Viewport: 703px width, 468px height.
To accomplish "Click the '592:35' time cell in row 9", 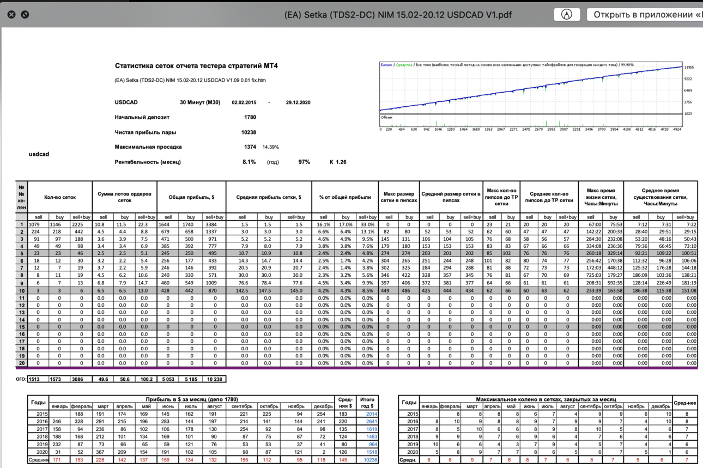I will coord(613,283).
